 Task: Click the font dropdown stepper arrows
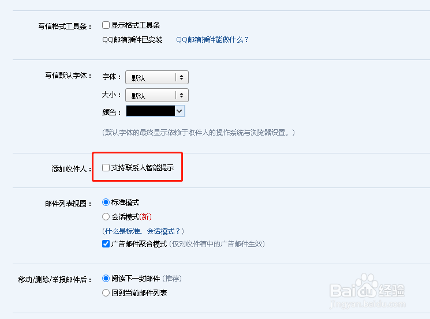click(182, 77)
